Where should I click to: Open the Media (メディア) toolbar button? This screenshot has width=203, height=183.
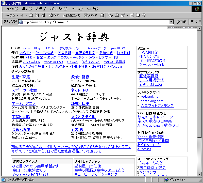coord(90,16)
